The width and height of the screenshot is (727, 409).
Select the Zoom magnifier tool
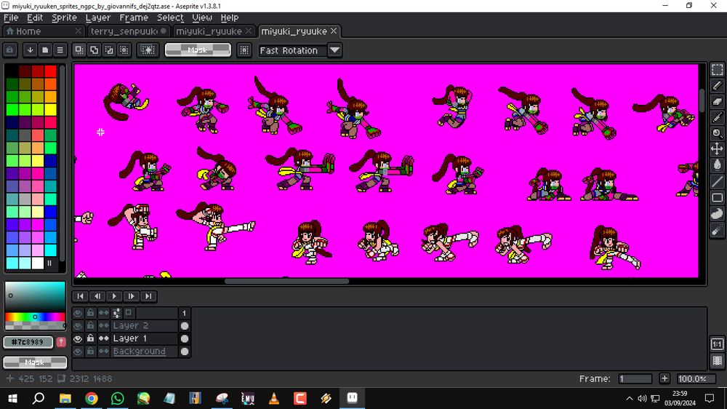point(717,133)
